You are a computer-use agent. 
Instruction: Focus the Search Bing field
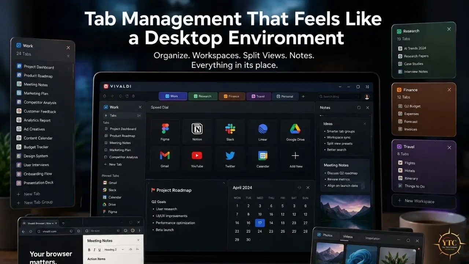coord(339,96)
